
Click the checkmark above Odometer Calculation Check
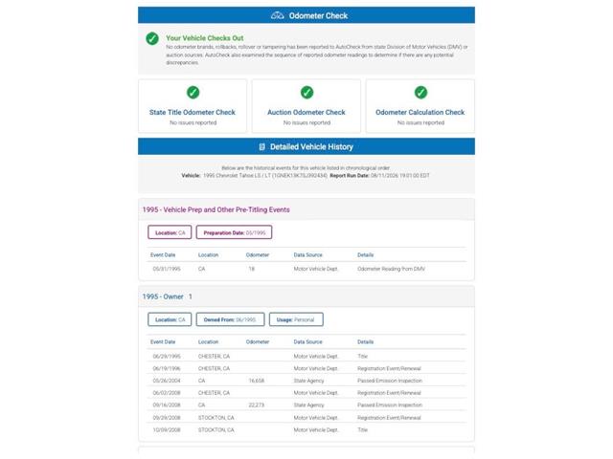(420, 93)
